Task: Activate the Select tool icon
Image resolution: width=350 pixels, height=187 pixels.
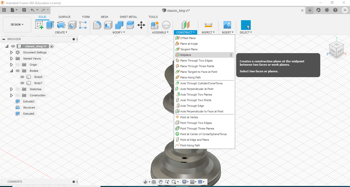Action: (246, 25)
